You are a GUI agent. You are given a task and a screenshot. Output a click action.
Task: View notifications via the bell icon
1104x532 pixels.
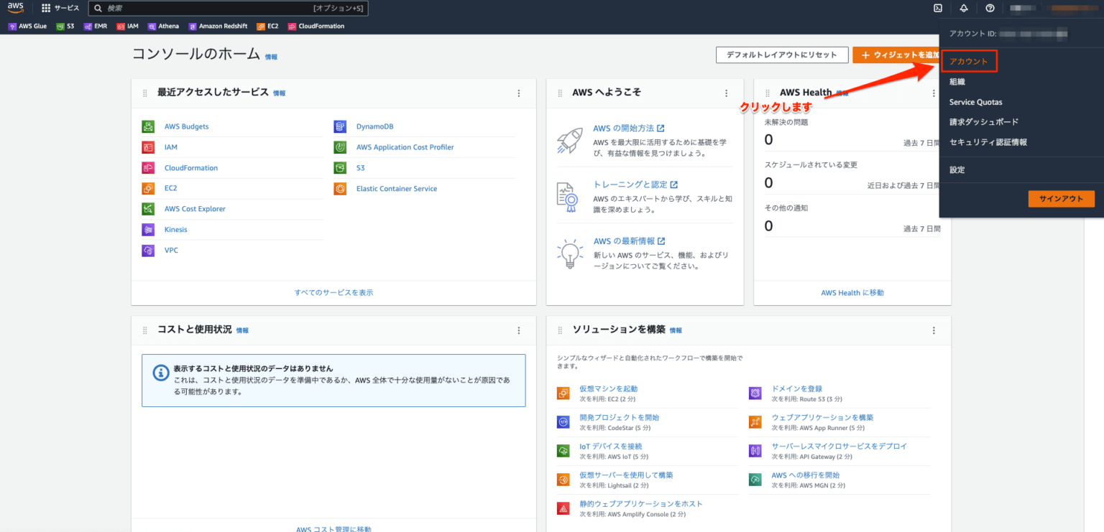964,8
